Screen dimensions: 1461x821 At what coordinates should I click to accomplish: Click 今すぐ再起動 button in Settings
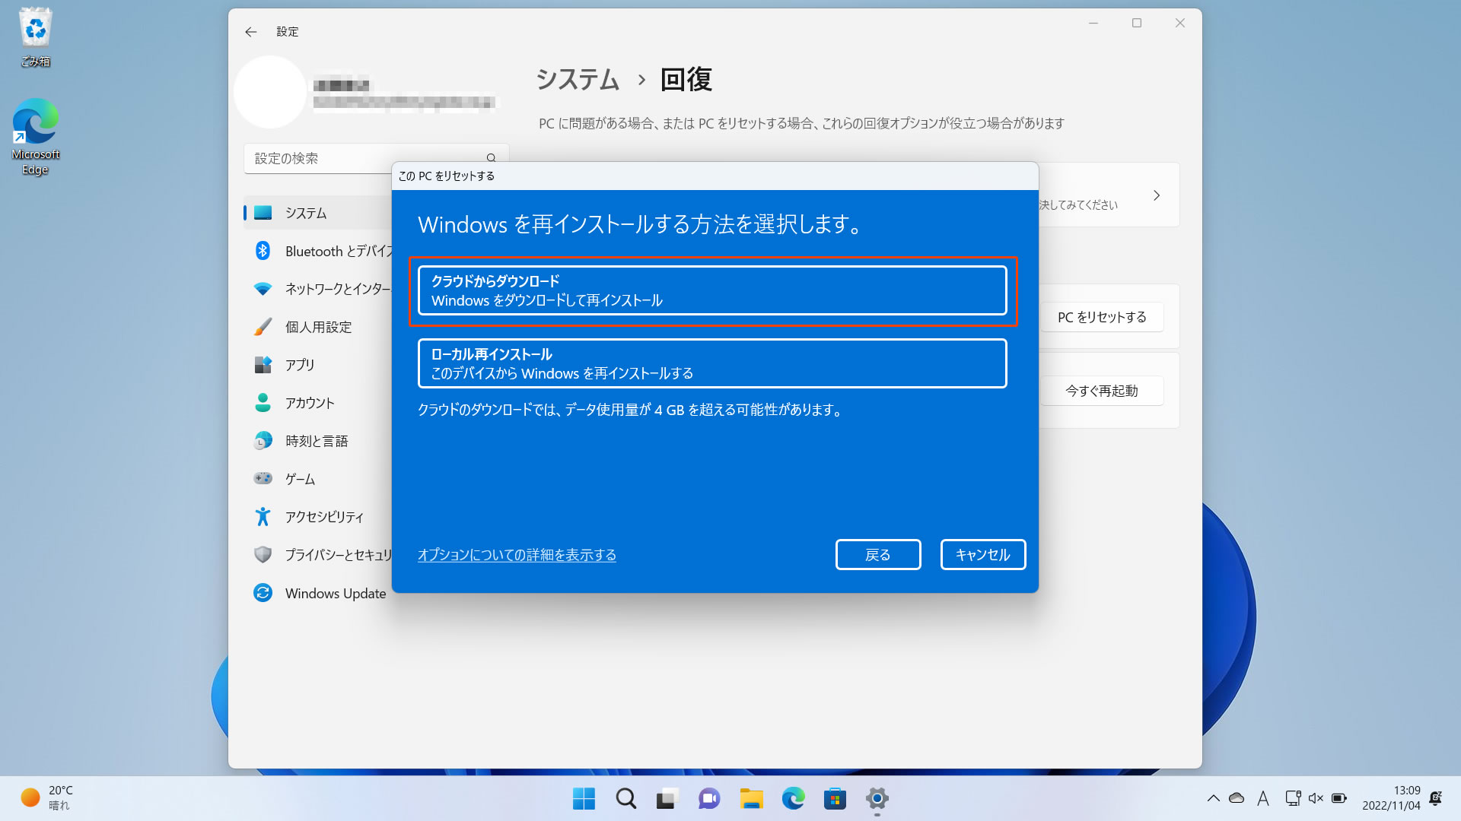[1102, 391]
